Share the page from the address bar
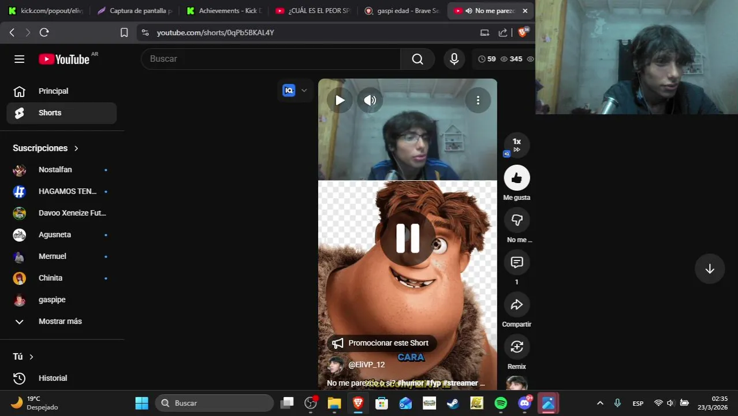This screenshot has height=416, width=738. tap(503, 33)
